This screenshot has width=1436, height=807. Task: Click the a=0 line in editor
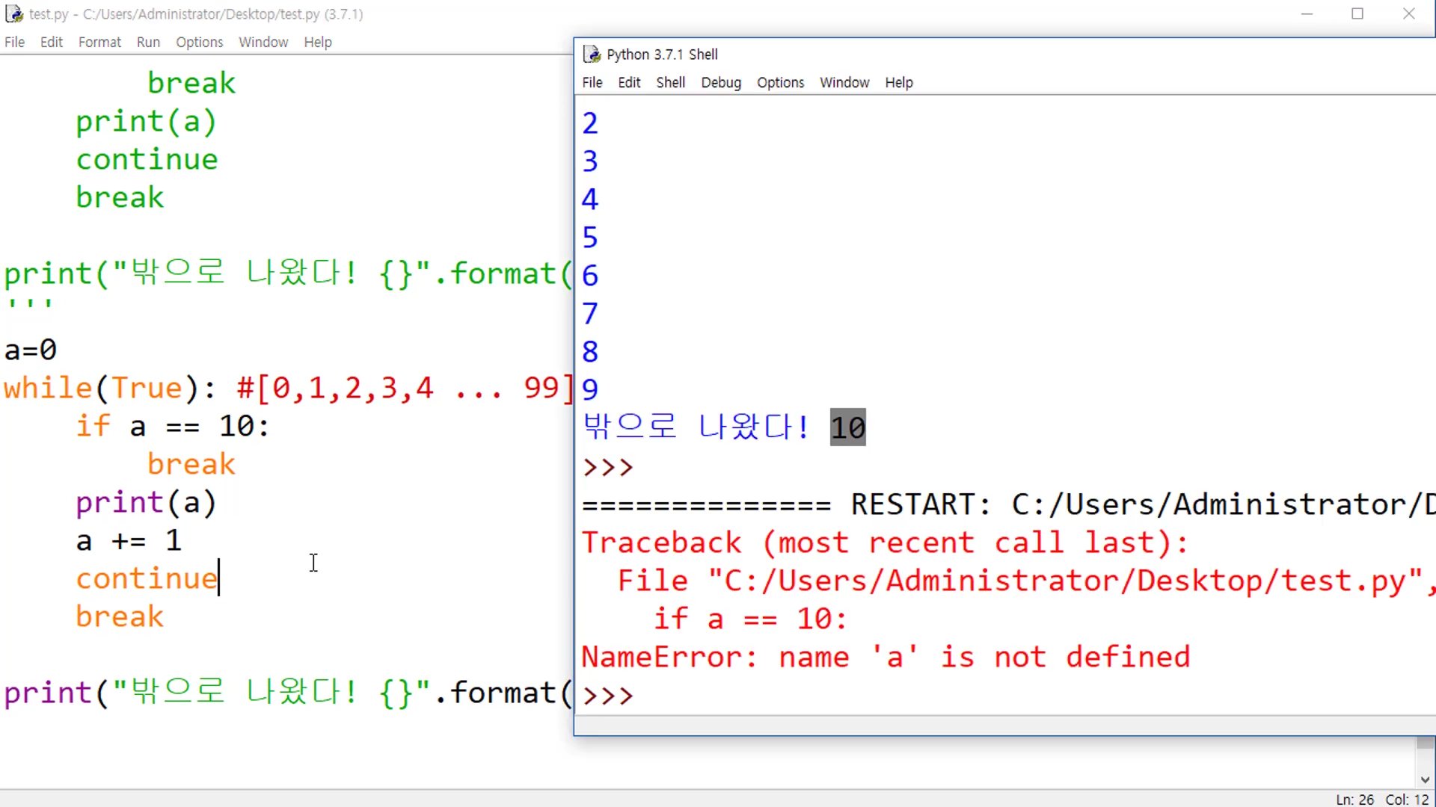click(x=31, y=350)
